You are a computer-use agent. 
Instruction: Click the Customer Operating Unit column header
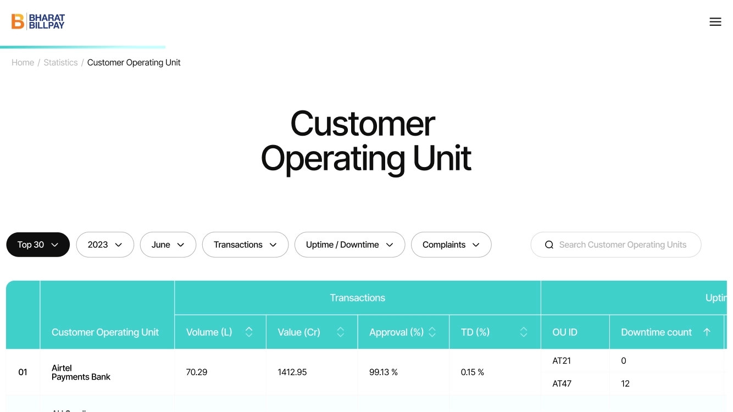105,332
